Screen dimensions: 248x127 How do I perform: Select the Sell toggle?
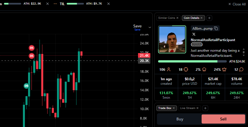coord(223,119)
